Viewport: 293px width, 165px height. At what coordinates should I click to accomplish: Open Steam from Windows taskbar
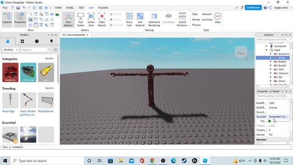click(x=184, y=161)
